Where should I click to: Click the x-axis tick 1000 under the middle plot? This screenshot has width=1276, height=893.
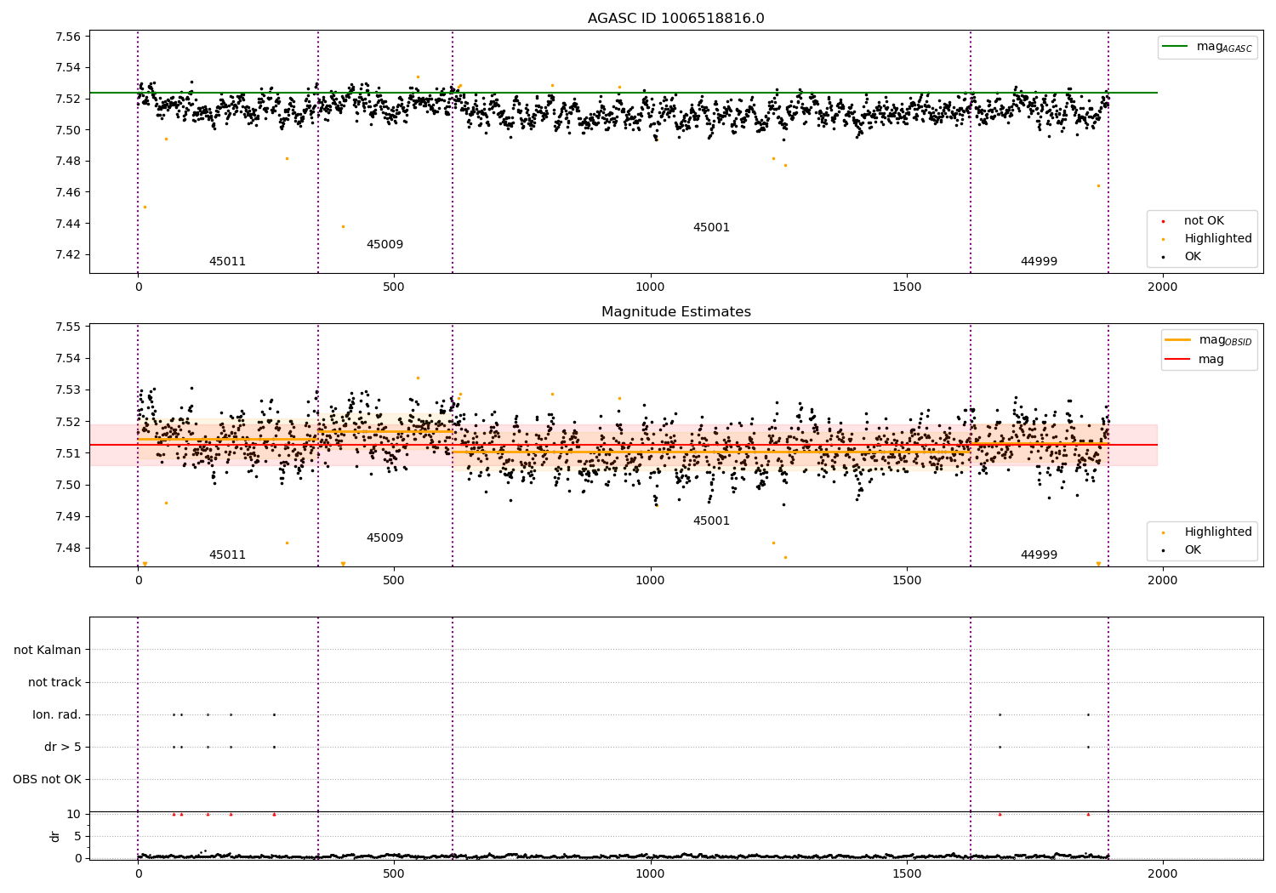click(x=650, y=581)
